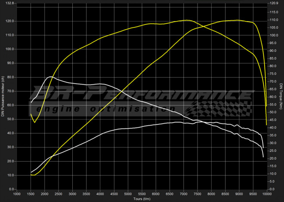Click the white torque curve's peak near 2250 rpm
The height and width of the screenshot is (202, 284).
(x=51, y=77)
